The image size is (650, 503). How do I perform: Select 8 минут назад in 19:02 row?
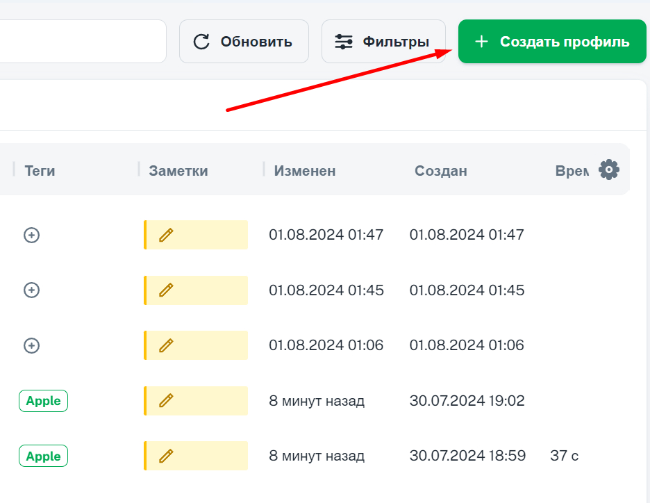[x=317, y=401]
